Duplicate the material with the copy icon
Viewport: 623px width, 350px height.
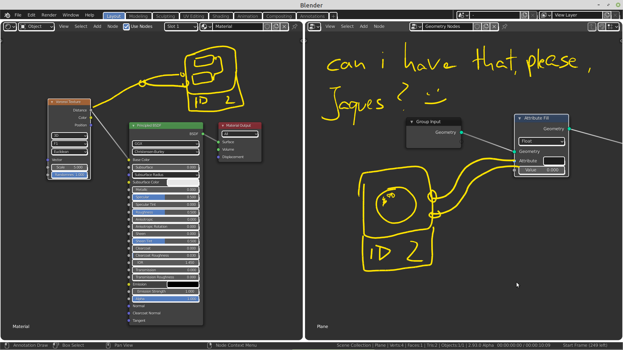(x=276, y=27)
